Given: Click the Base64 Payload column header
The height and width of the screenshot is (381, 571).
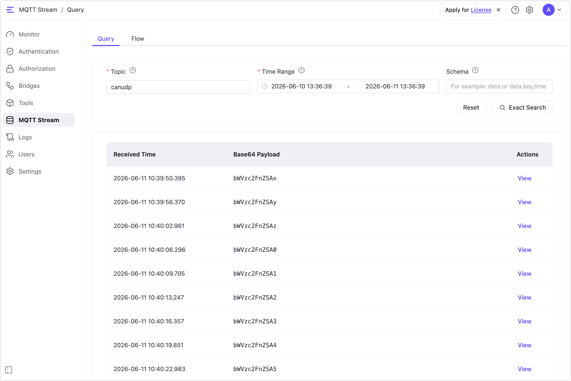Looking at the screenshot, I should [x=256, y=154].
